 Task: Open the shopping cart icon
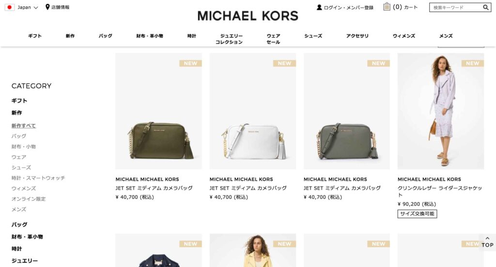pos(387,7)
